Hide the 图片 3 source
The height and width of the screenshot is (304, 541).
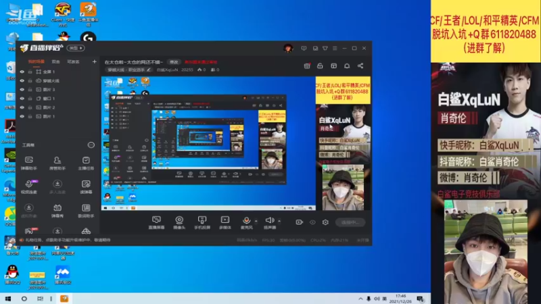[22, 90]
